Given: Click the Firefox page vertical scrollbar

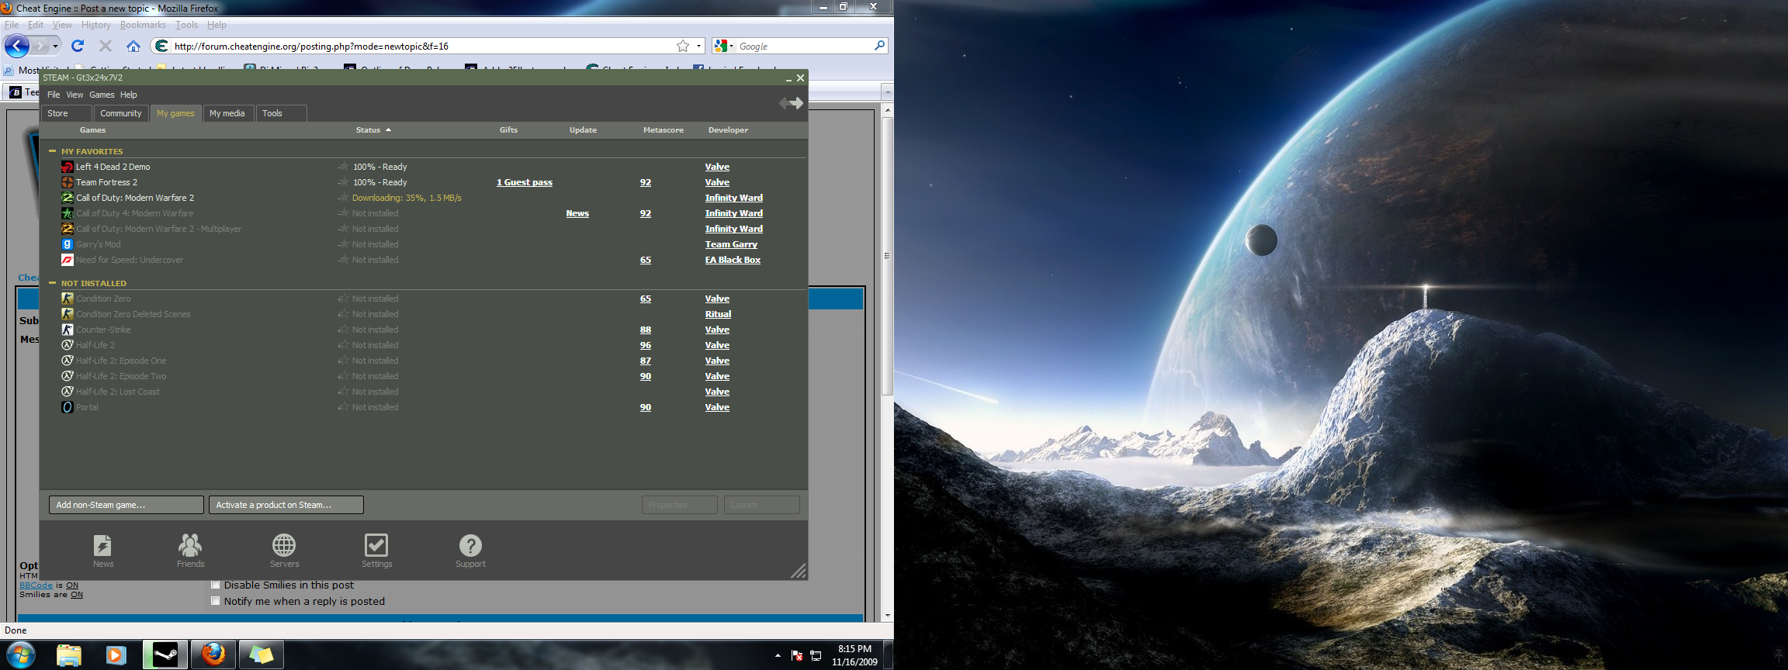Looking at the screenshot, I should 888,256.
